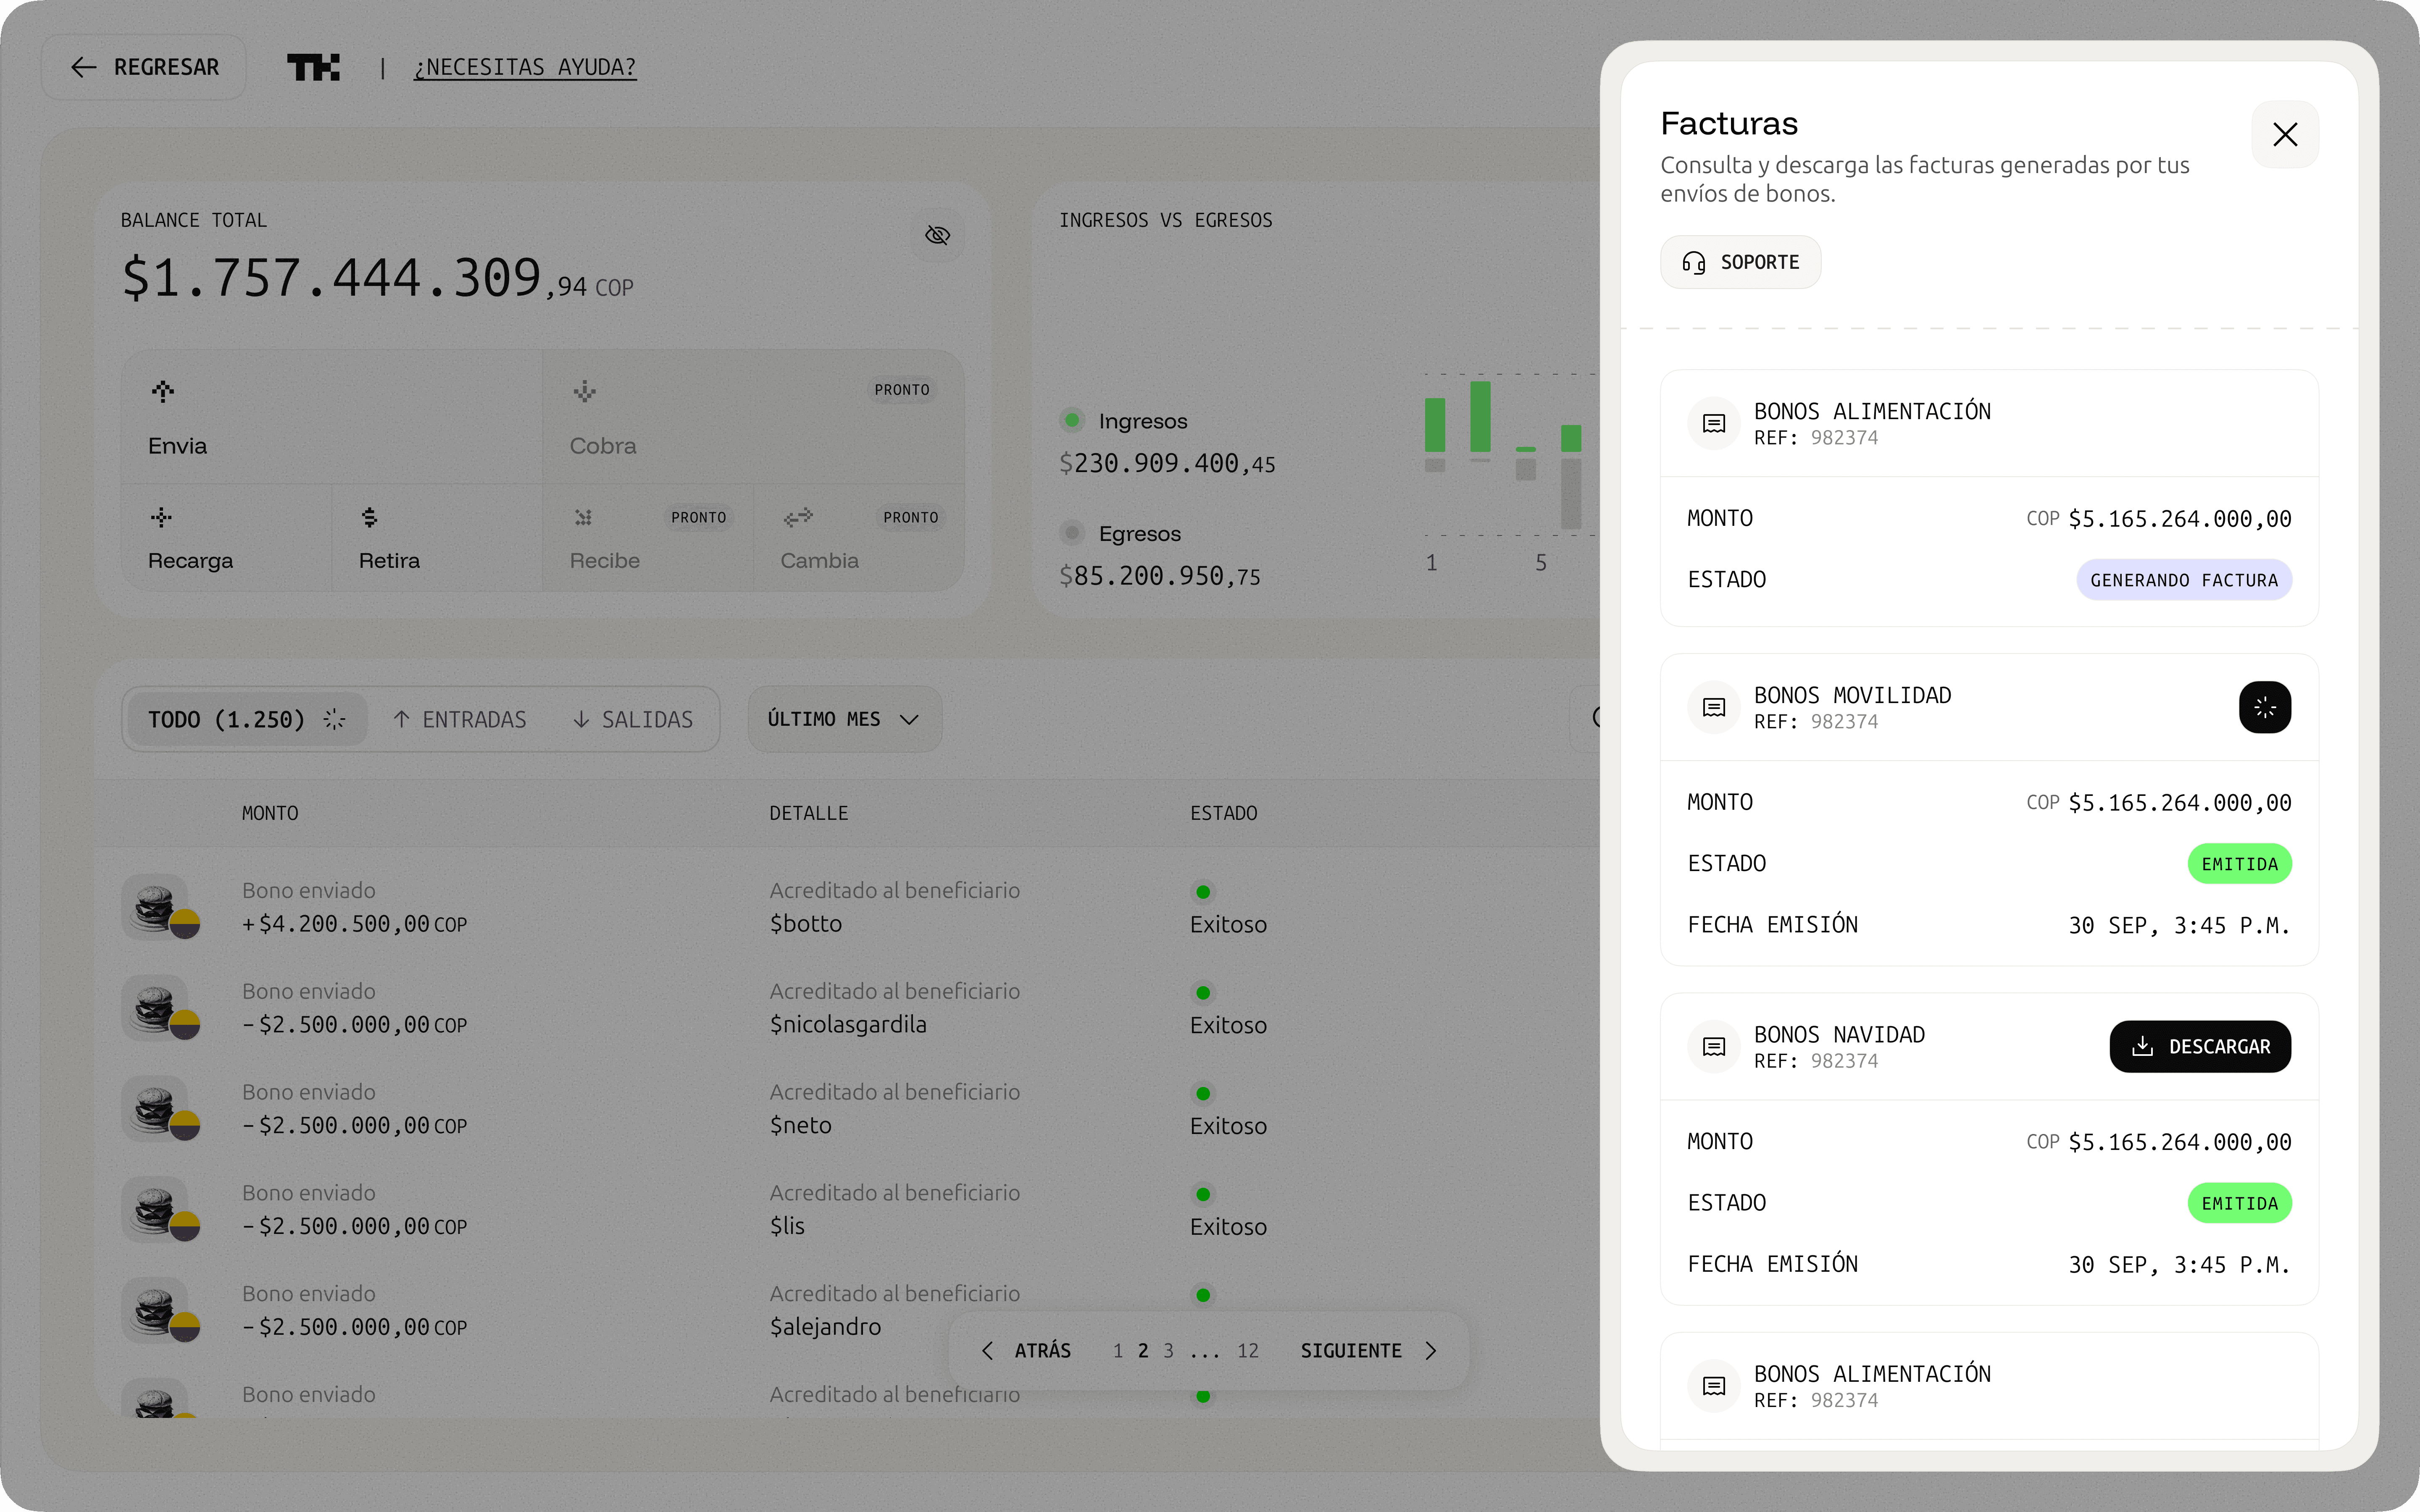Image resolution: width=2420 pixels, height=1512 pixels.
Task: Click the $botto beneficiary name
Action: click(x=806, y=924)
